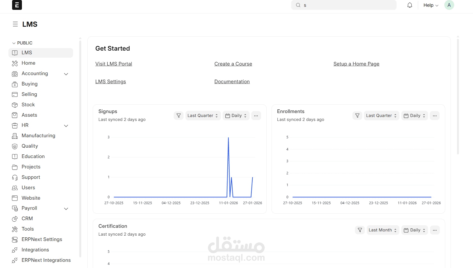Open the hamburger menu next to LMS
The image size is (473, 268).
(15, 24)
